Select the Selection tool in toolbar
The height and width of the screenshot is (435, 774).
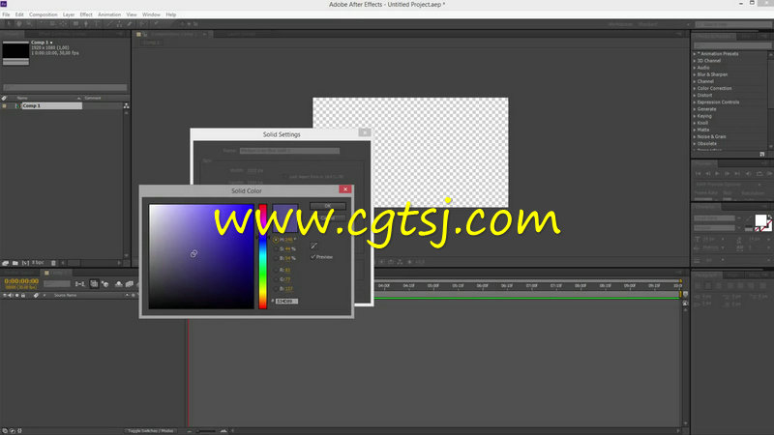(x=9, y=23)
